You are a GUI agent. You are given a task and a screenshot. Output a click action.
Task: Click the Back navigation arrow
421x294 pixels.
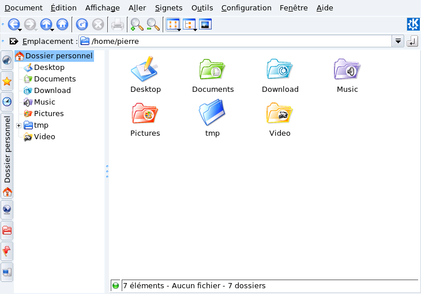13,24
